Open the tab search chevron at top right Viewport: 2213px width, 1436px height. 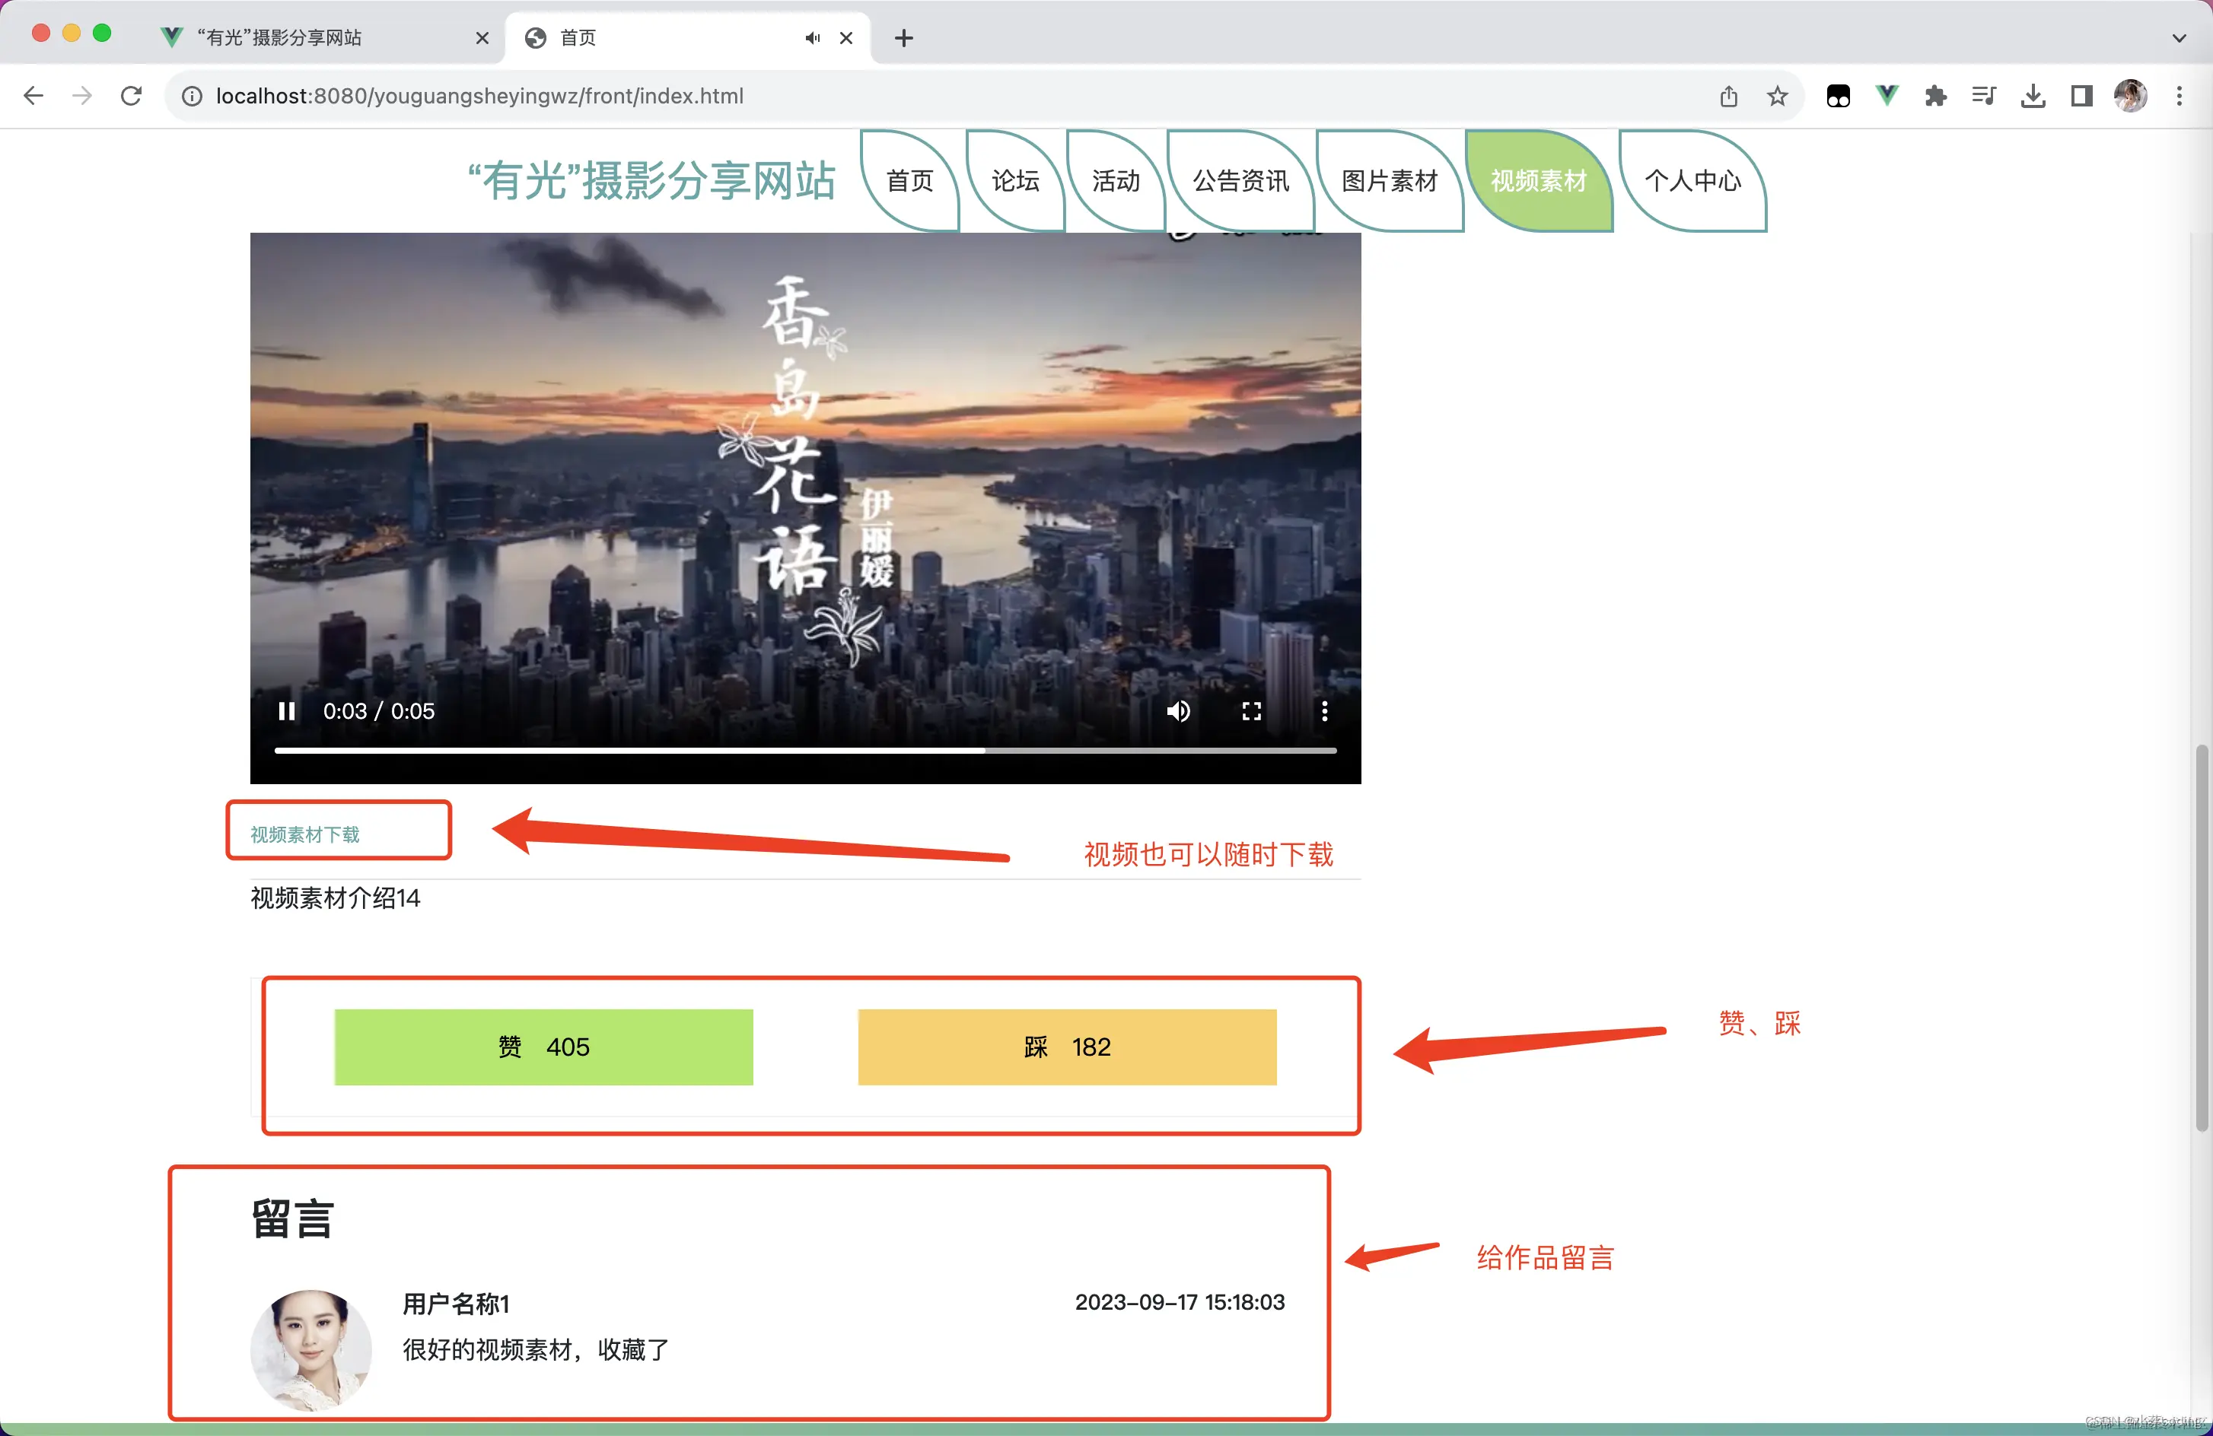2180,38
